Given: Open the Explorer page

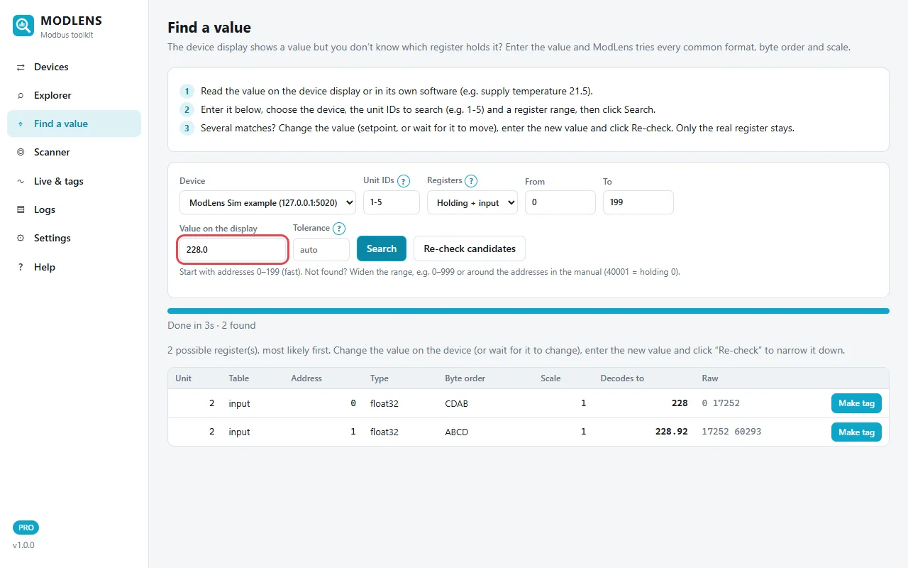Looking at the screenshot, I should pyautogui.click(x=74, y=95).
